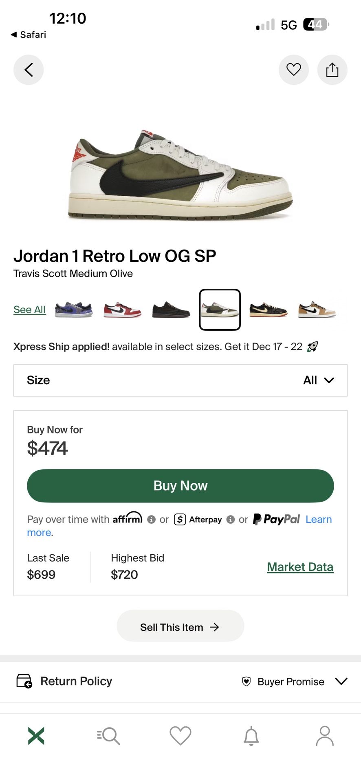Select the Chicago red colorway thumbnail
361x783 pixels.
122,309
